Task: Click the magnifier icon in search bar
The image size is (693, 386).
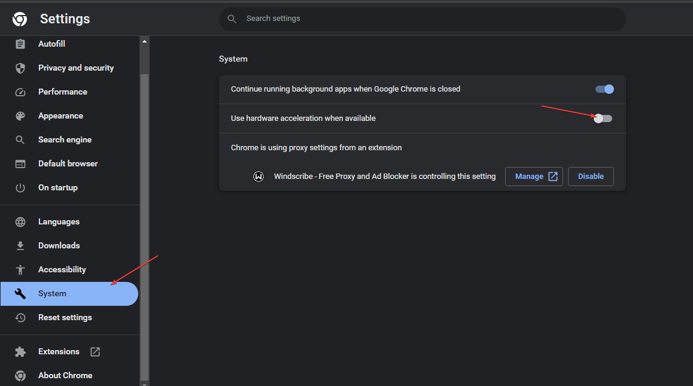Action: tap(232, 19)
